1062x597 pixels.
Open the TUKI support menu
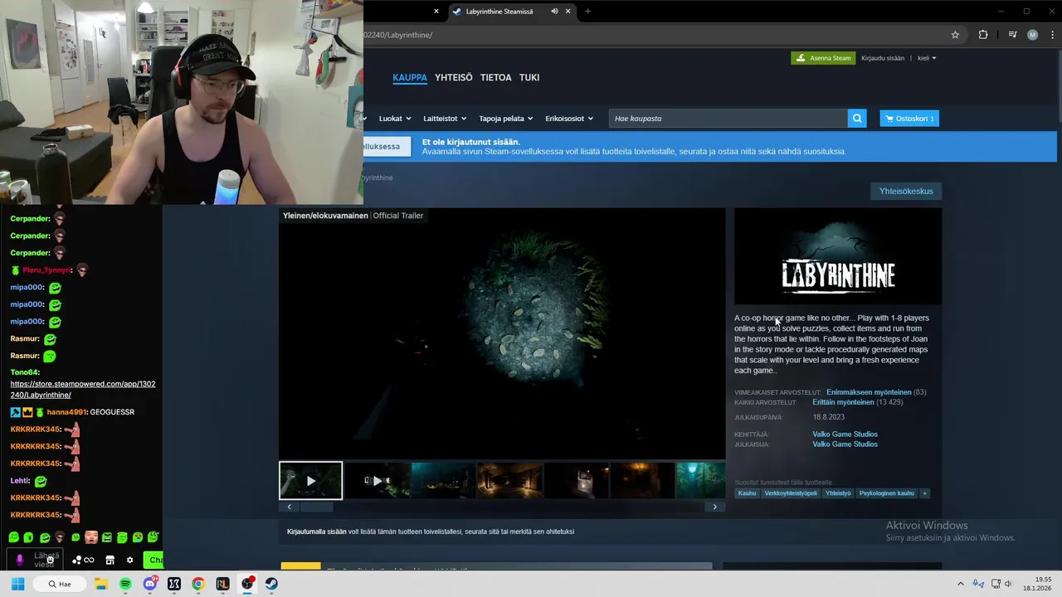[x=529, y=77]
